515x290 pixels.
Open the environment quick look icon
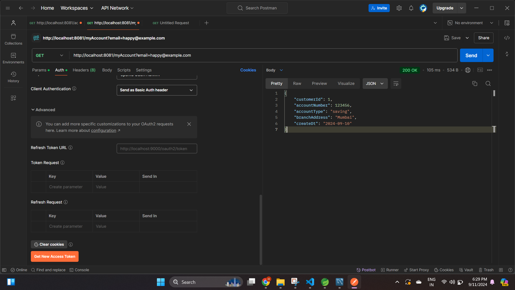(507, 23)
